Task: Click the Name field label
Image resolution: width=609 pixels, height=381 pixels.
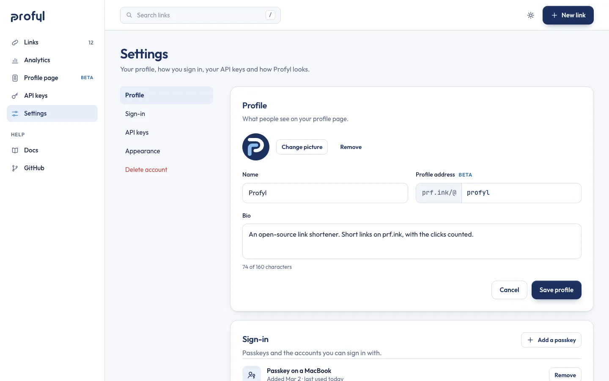Action: (x=250, y=175)
